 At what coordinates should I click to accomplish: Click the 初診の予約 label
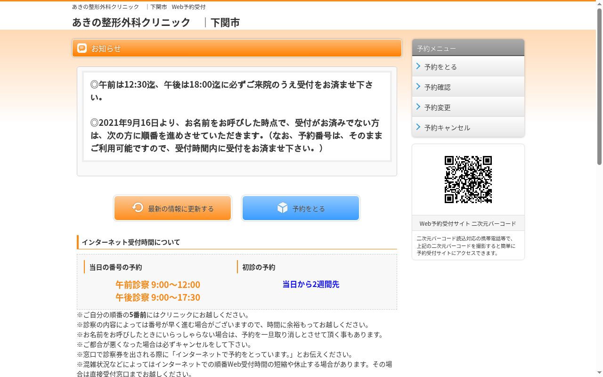coord(259,267)
